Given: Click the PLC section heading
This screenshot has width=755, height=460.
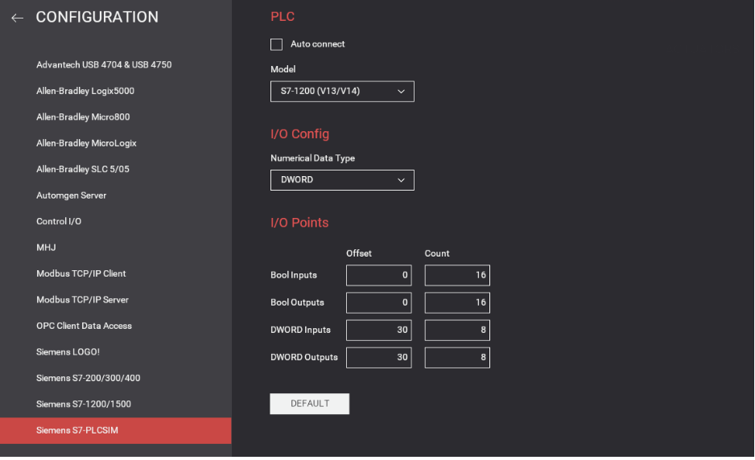Looking at the screenshot, I should [283, 17].
